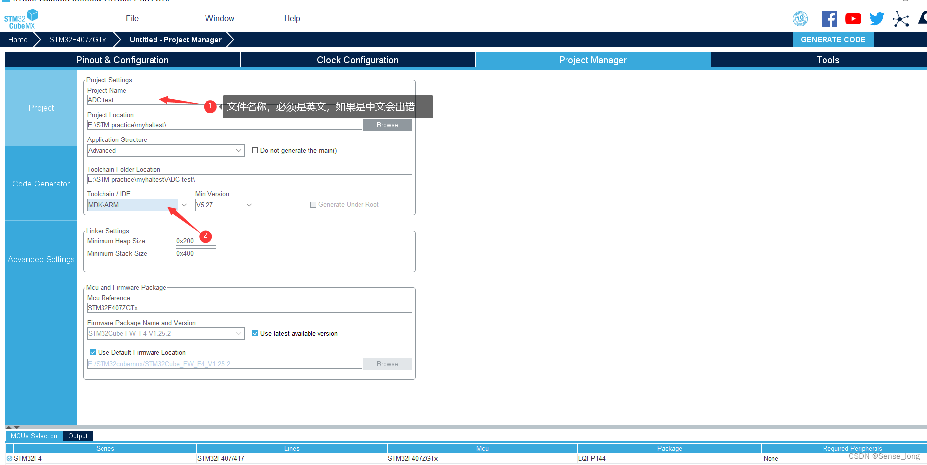Click the Lines column header
The height and width of the screenshot is (465, 927).
[292, 448]
